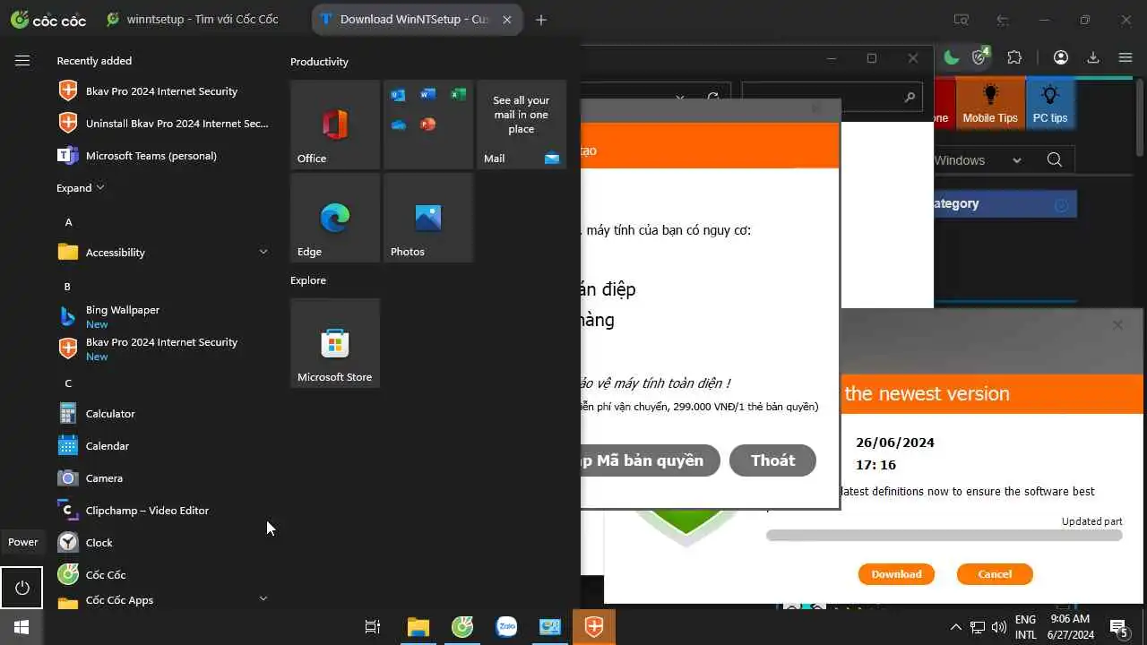Open the volume tray icon
Image resolution: width=1147 pixels, height=645 pixels.
click(x=999, y=627)
